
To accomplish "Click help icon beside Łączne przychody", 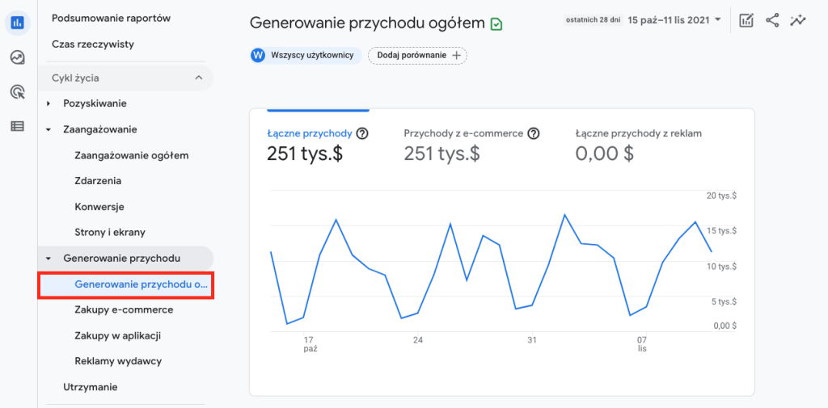I will tap(362, 133).
